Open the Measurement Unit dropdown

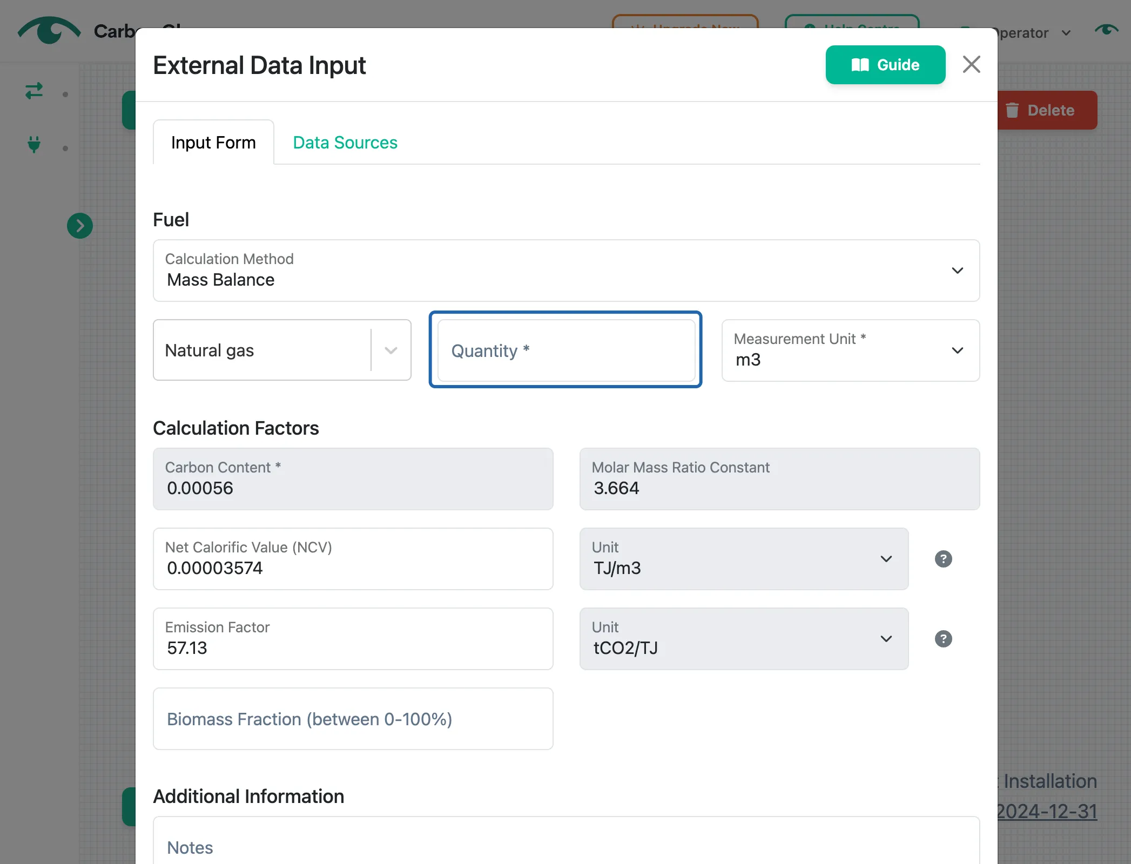coord(850,350)
